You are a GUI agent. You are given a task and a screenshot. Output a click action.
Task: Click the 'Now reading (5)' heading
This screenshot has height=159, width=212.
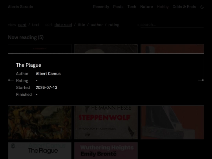click(x=26, y=37)
